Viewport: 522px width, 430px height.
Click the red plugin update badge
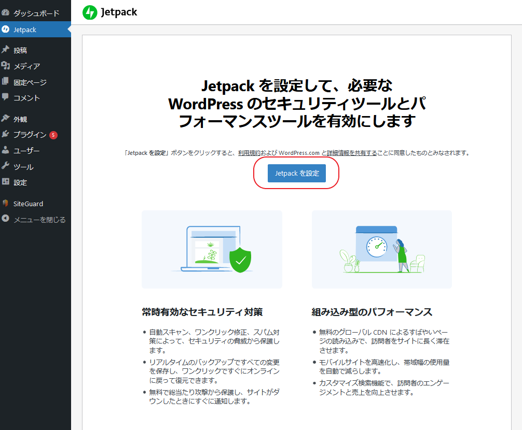(x=53, y=135)
